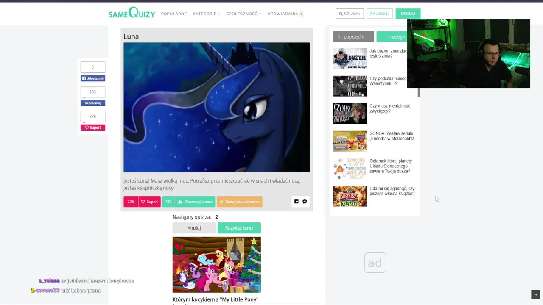This screenshot has height=305, width=543.
Task: Go to następny quiz button
Action: coord(392,36)
